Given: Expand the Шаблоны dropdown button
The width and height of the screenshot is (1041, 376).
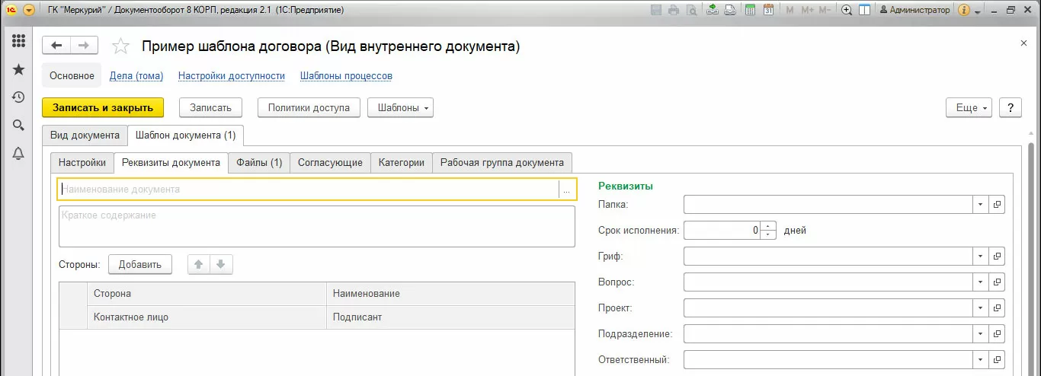Looking at the screenshot, I should 400,107.
